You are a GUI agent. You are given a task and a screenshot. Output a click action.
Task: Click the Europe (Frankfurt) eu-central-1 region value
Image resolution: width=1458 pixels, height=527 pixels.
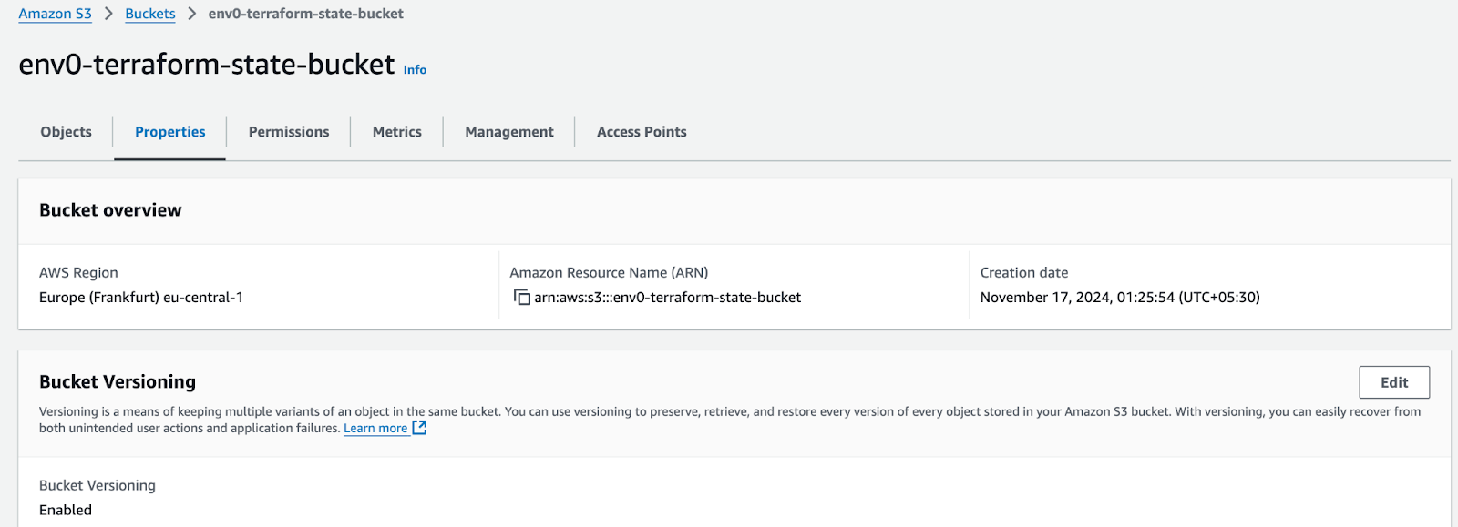[x=141, y=298]
